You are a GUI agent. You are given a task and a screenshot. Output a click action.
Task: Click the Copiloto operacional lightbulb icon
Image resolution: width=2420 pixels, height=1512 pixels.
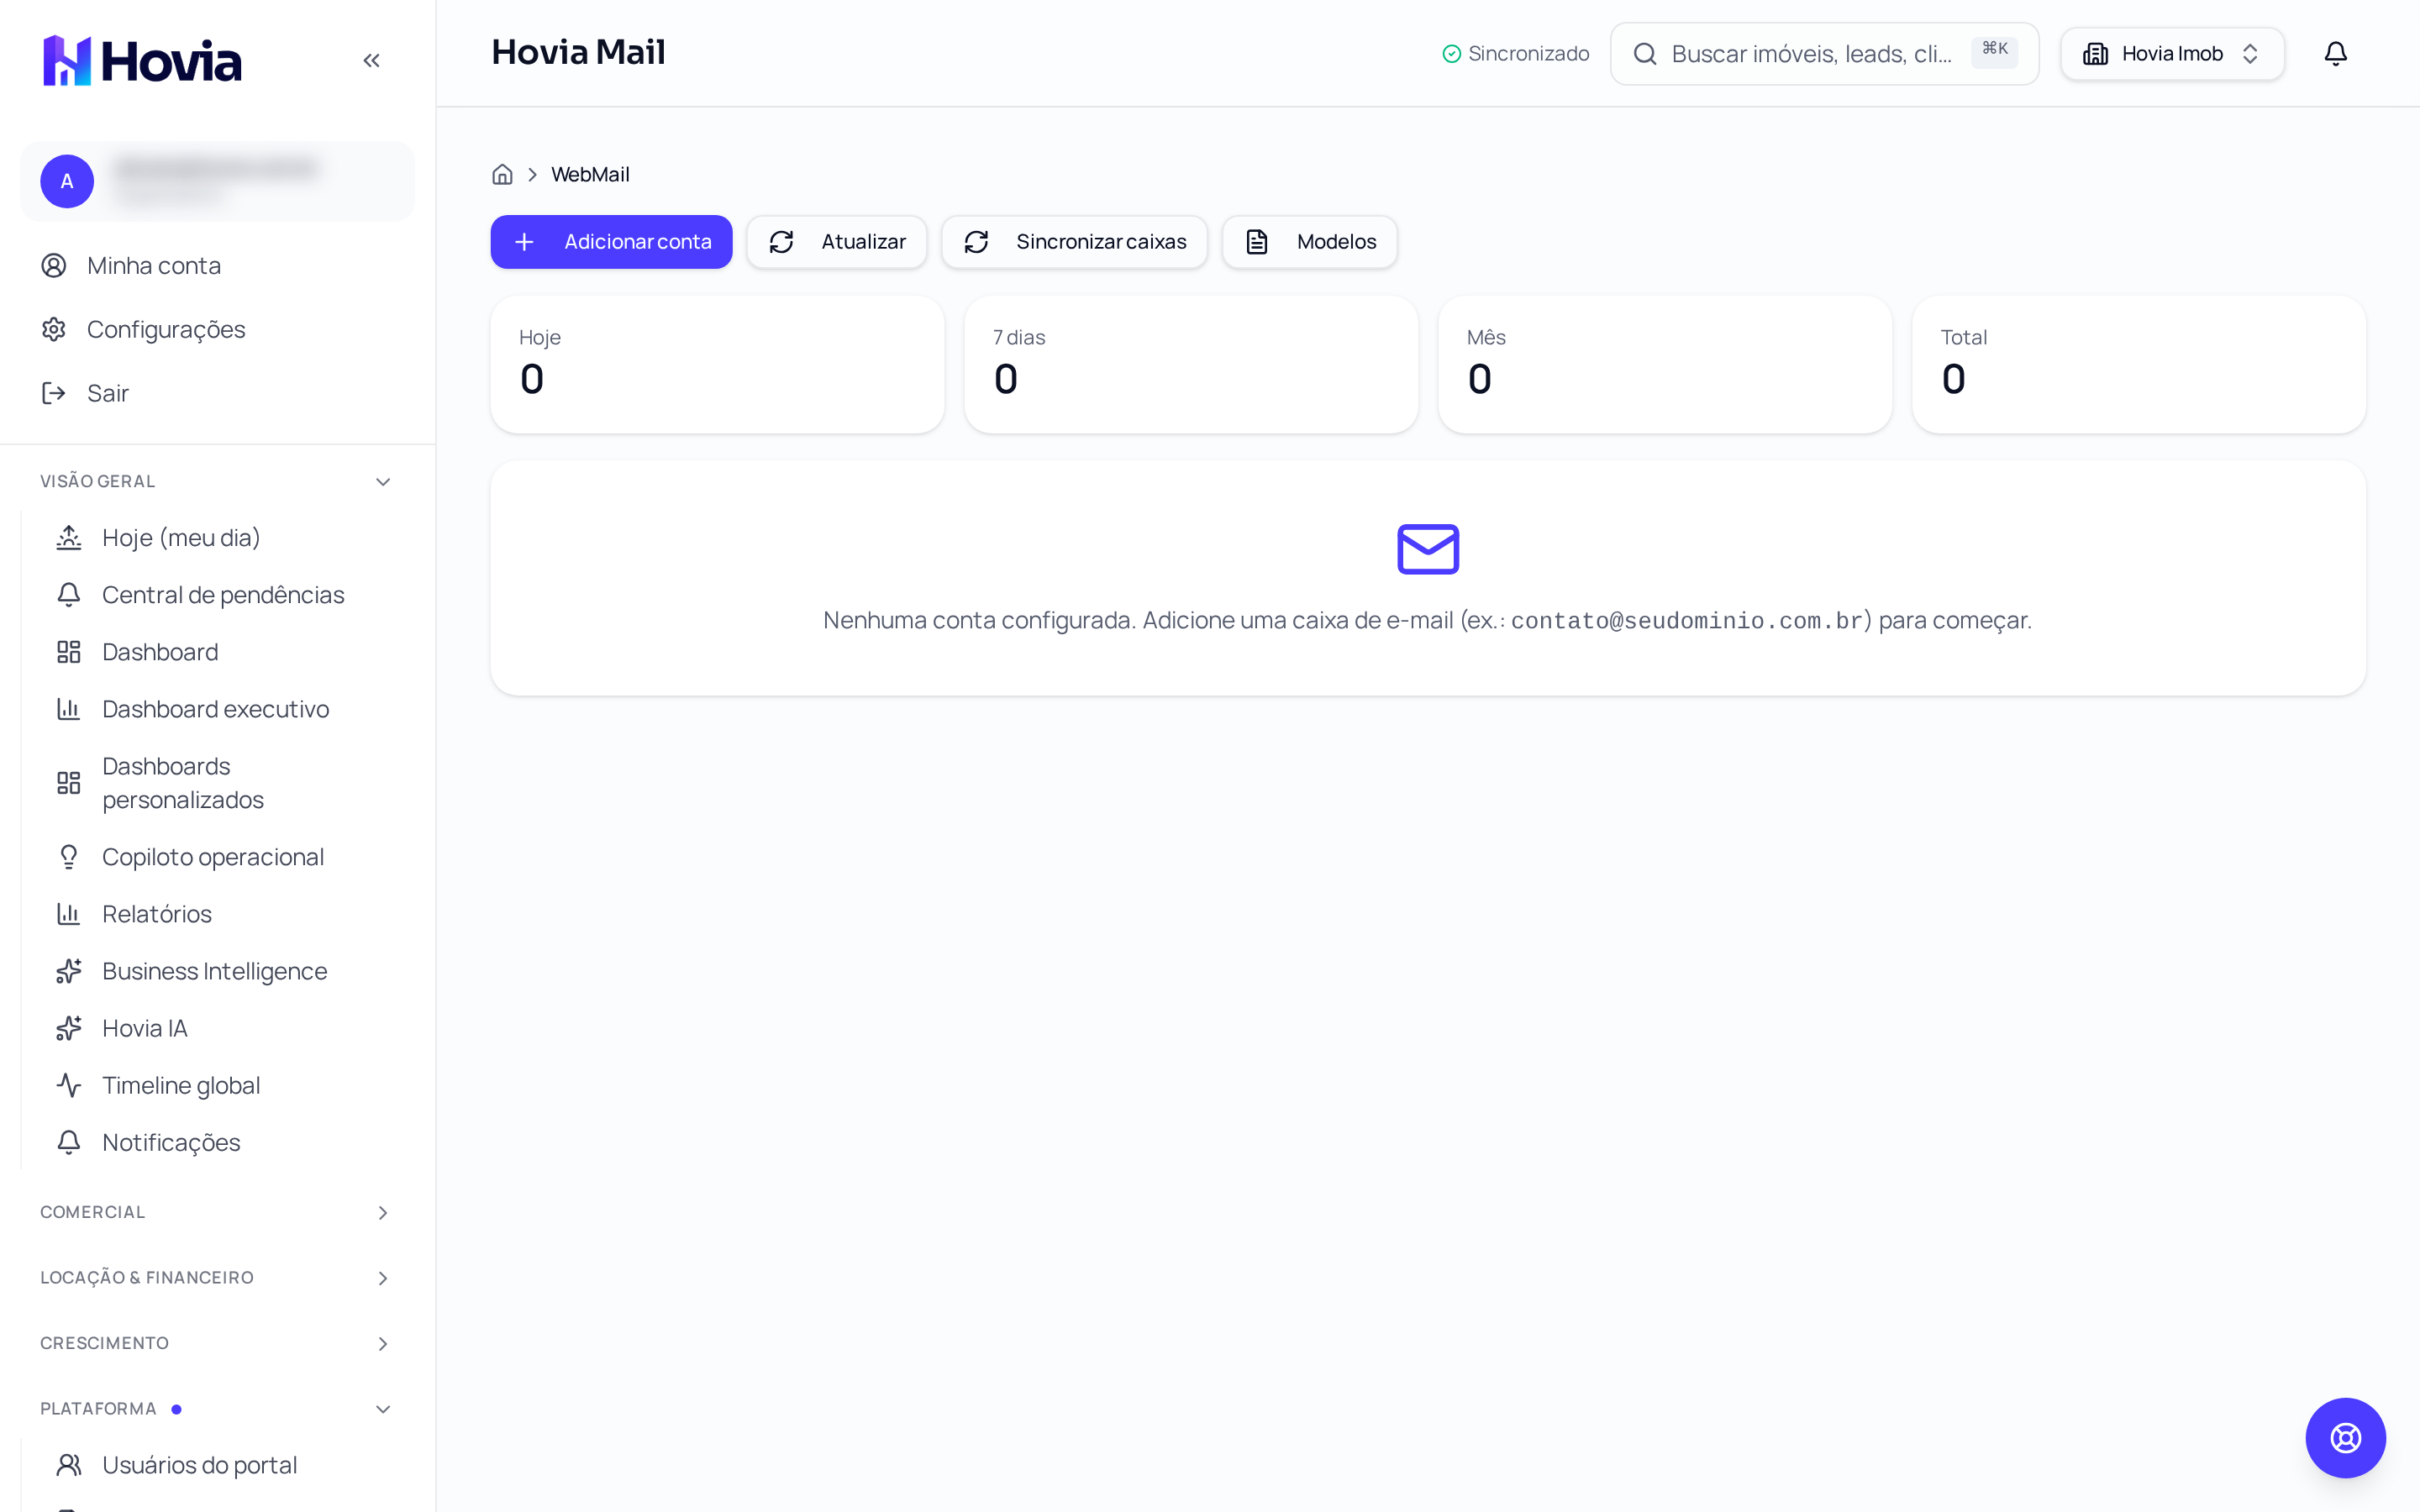pyautogui.click(x=68, y=857)
